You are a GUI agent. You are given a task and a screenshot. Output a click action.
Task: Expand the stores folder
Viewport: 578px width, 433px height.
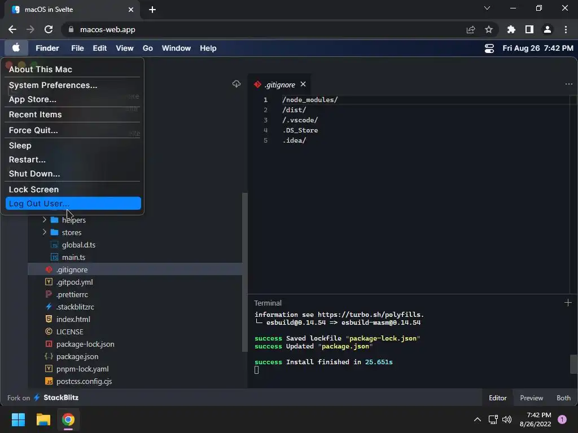[x=45, y=232]
